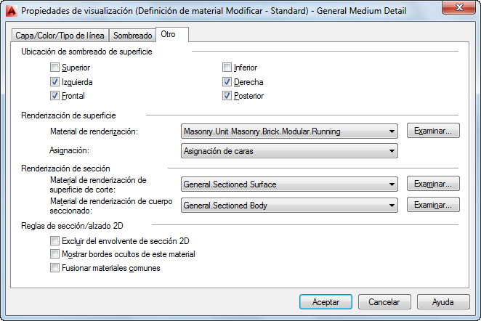Enable the Inferior checkbox
This screenshot has height=321, width=481.
[227, 68]
